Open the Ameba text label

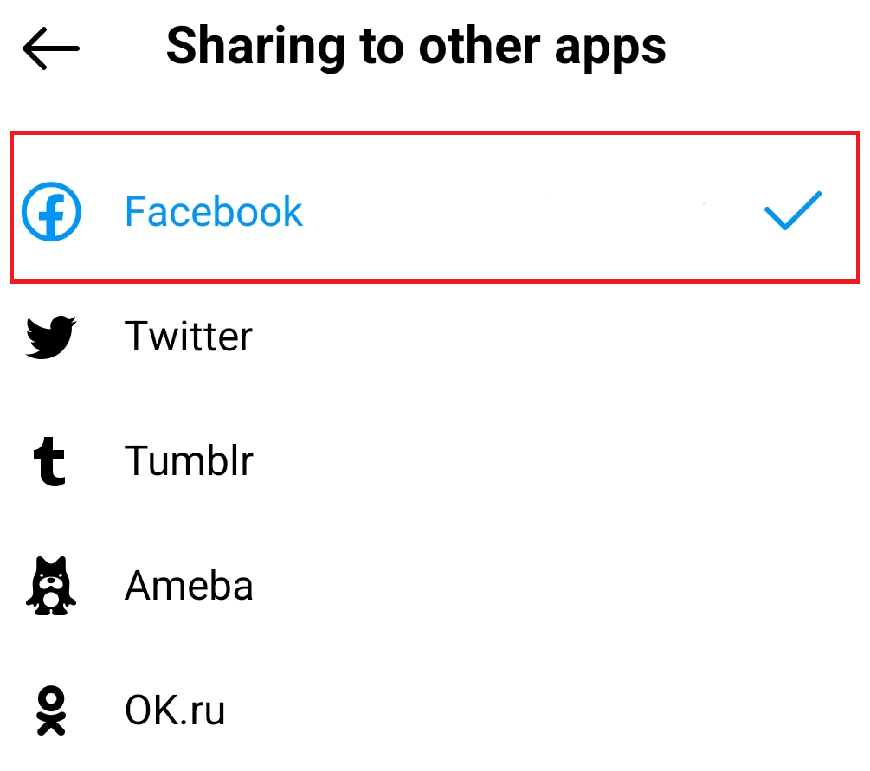click(189, 586)
